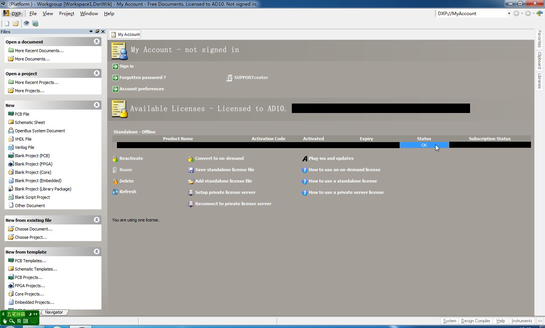545x328 pixels.
Task: Click the System status bar button
Action: (x=450, y=321)
